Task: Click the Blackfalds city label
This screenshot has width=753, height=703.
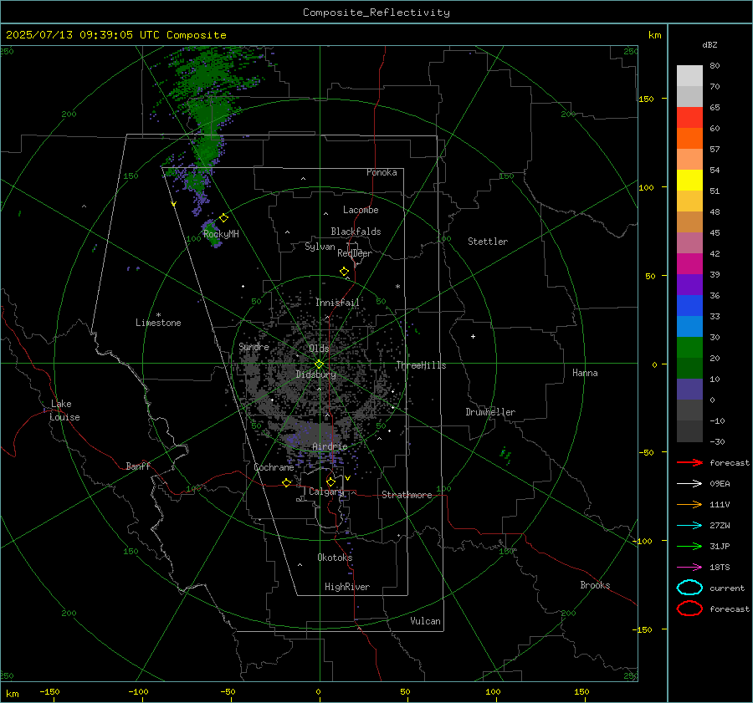Action: [356, 232]
